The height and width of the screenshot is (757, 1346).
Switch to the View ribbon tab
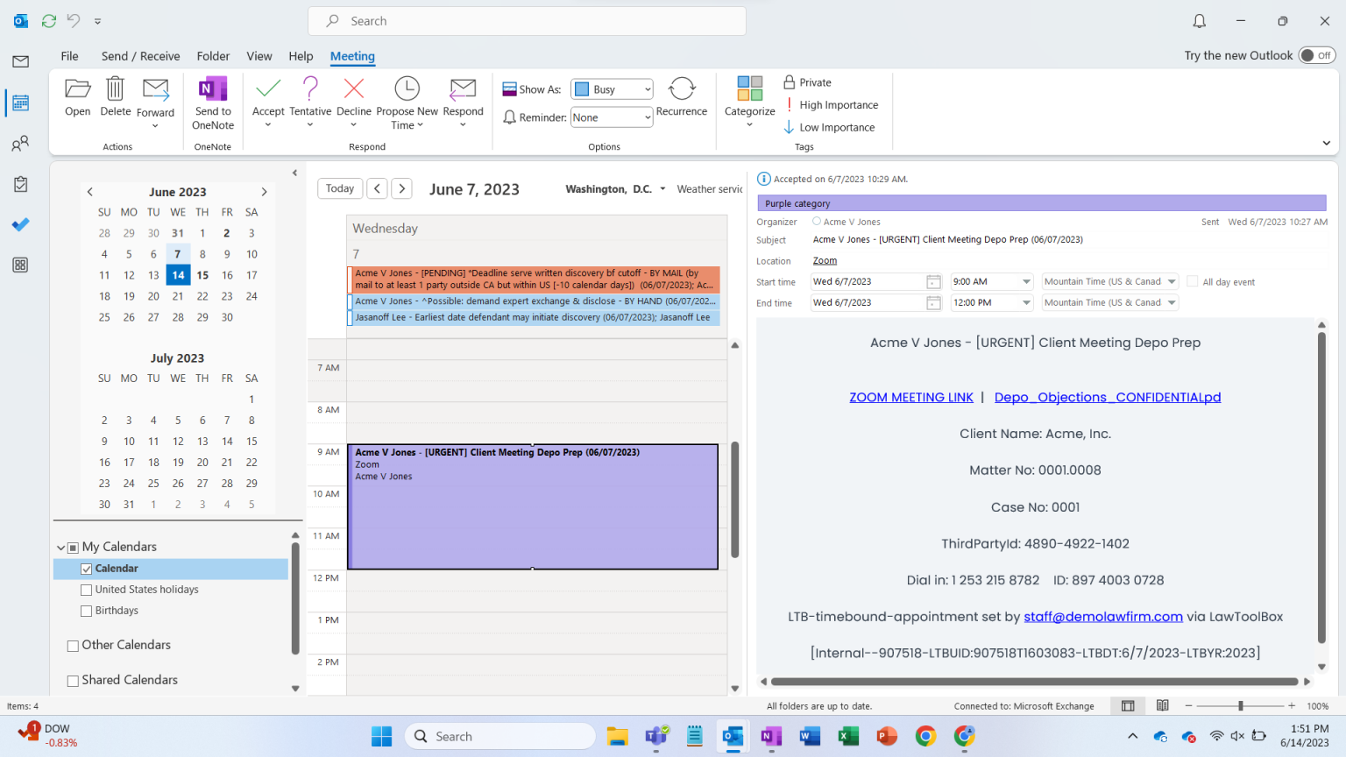tap(259, 55)
